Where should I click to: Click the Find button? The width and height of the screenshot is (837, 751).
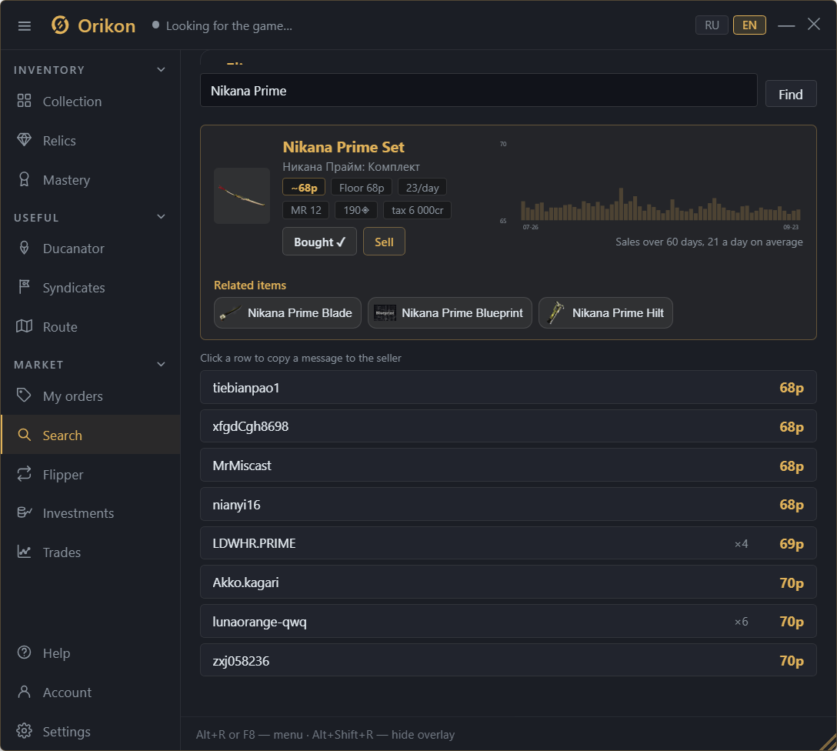(791, 94)
